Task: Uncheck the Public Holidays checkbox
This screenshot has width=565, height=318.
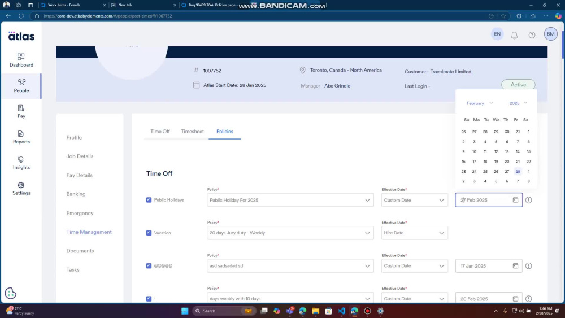Action: (x=149, y=200)
